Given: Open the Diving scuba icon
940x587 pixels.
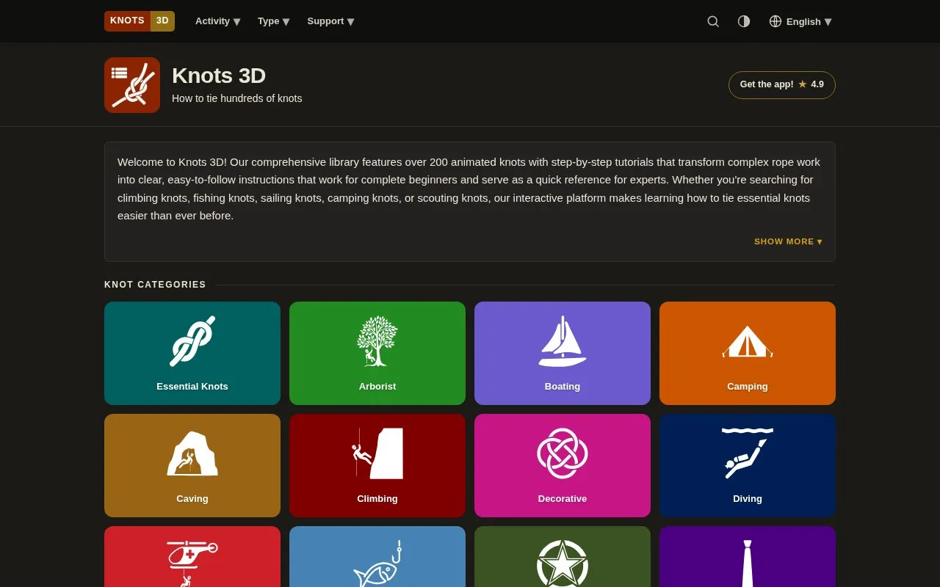Looking at the screenshot, I should (748, 453).
